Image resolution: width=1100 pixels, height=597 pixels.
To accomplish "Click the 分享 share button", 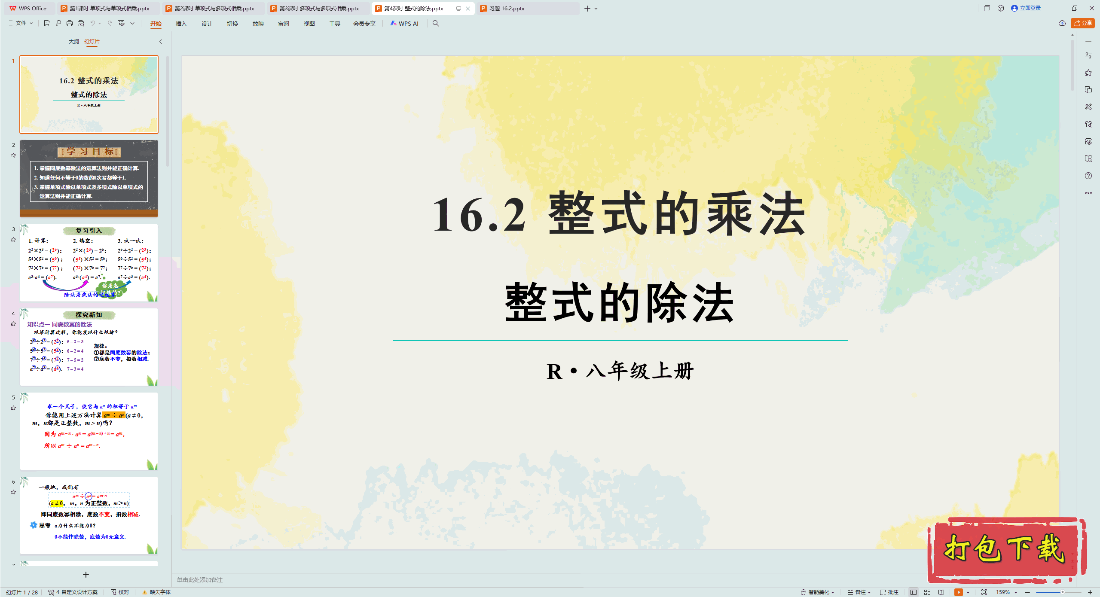I will (x=1083, y=23).
